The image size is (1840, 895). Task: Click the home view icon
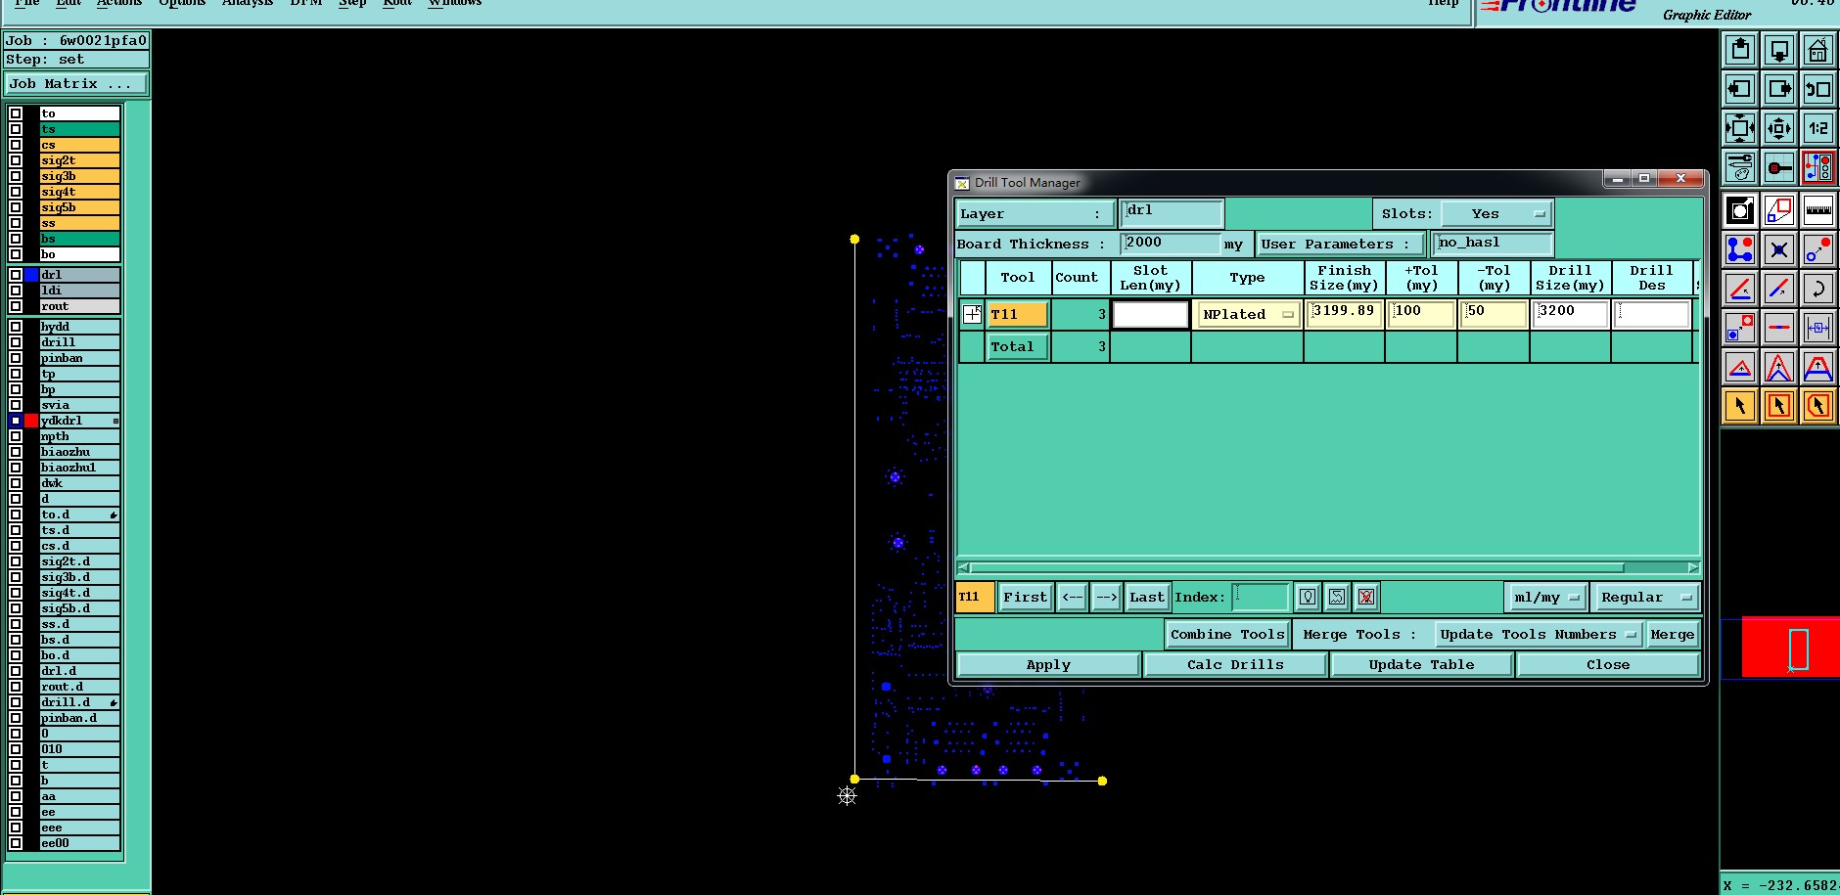pyautogui.click(x=1817, y=50)
